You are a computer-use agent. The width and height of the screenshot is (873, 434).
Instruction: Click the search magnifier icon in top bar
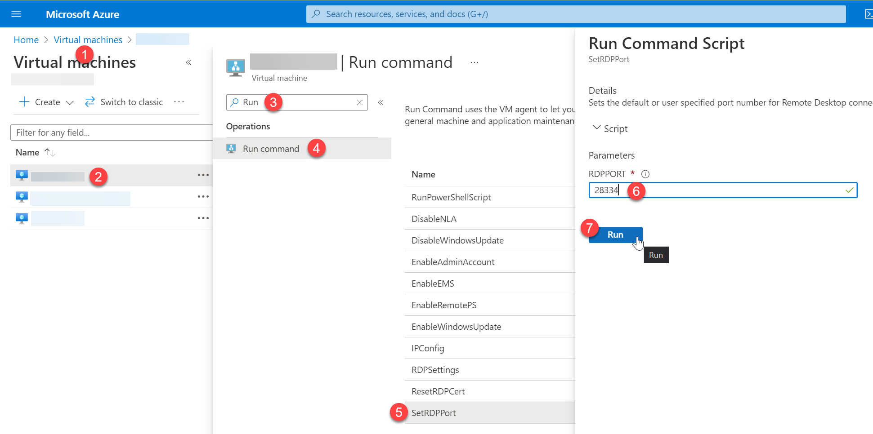316,14
